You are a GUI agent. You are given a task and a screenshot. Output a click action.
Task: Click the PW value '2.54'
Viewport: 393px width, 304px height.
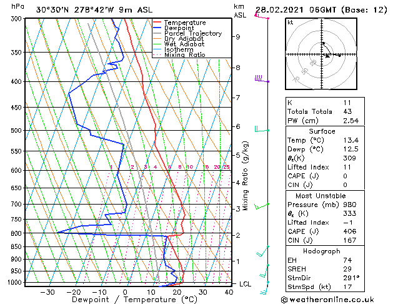pos(351,121)
